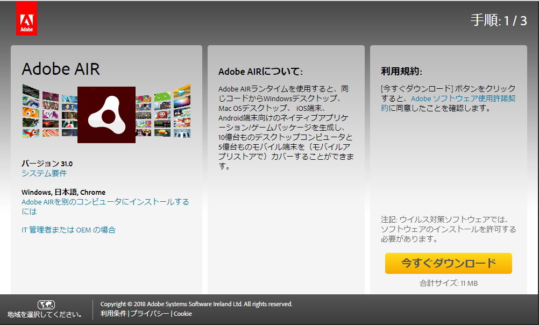Screen dimensions: 539x325
Task: Open the IT 管理者または OEM の場合 link
Action: pos(68,230)
